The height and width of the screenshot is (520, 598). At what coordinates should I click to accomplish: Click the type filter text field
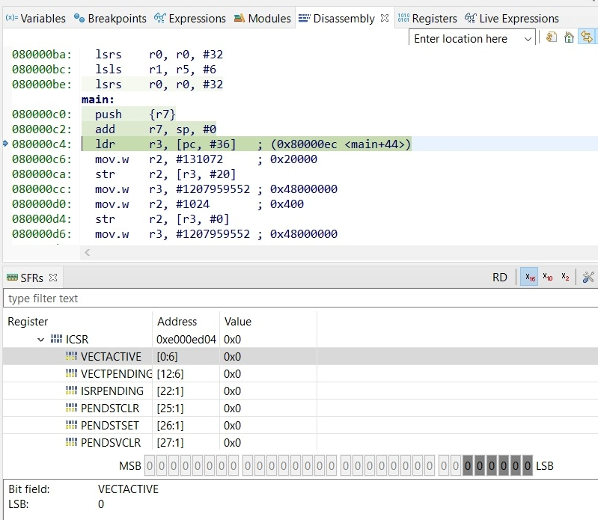300,298
